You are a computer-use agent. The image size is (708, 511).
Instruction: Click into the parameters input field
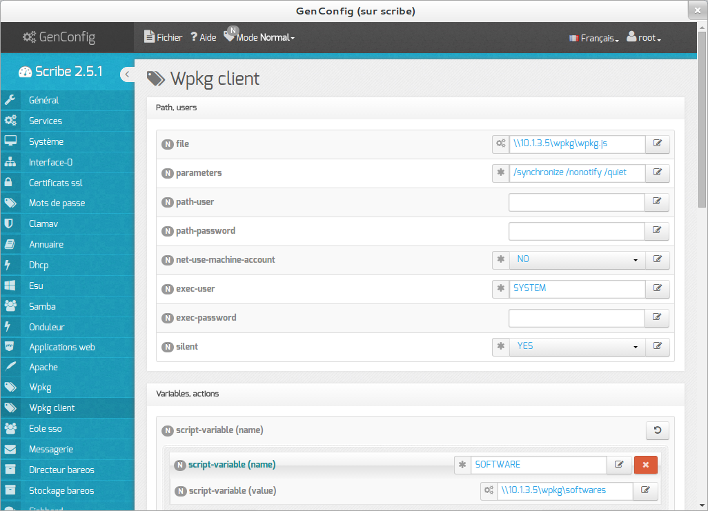coord(578,172)
